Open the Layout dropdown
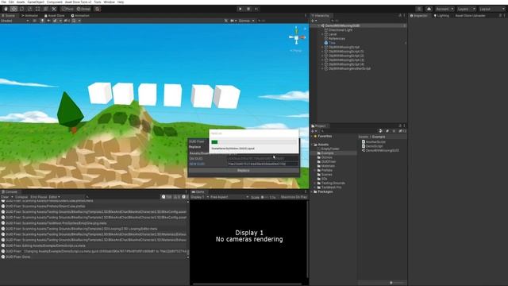508x286 pixels. click(x=492, y=9)
